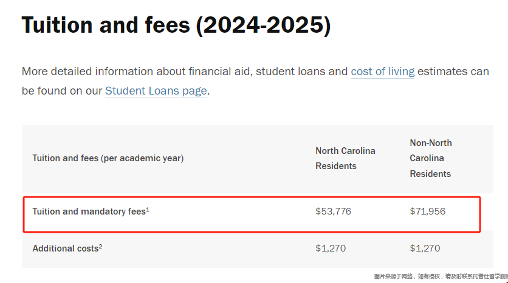The width and height of the screenshot is (508, 283).
Task: Click the Chinese watermark text at bottom right
Action: click(x=441, y=276)
